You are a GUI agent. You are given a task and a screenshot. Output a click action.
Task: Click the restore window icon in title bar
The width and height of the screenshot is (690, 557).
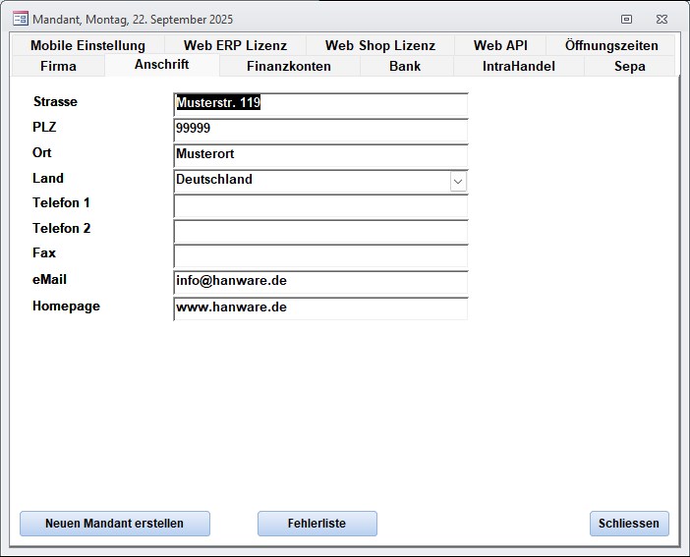click(626, 19)
